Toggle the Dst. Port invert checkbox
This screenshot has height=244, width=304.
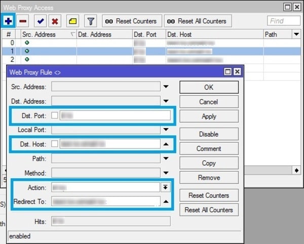(x=54, y=115)
